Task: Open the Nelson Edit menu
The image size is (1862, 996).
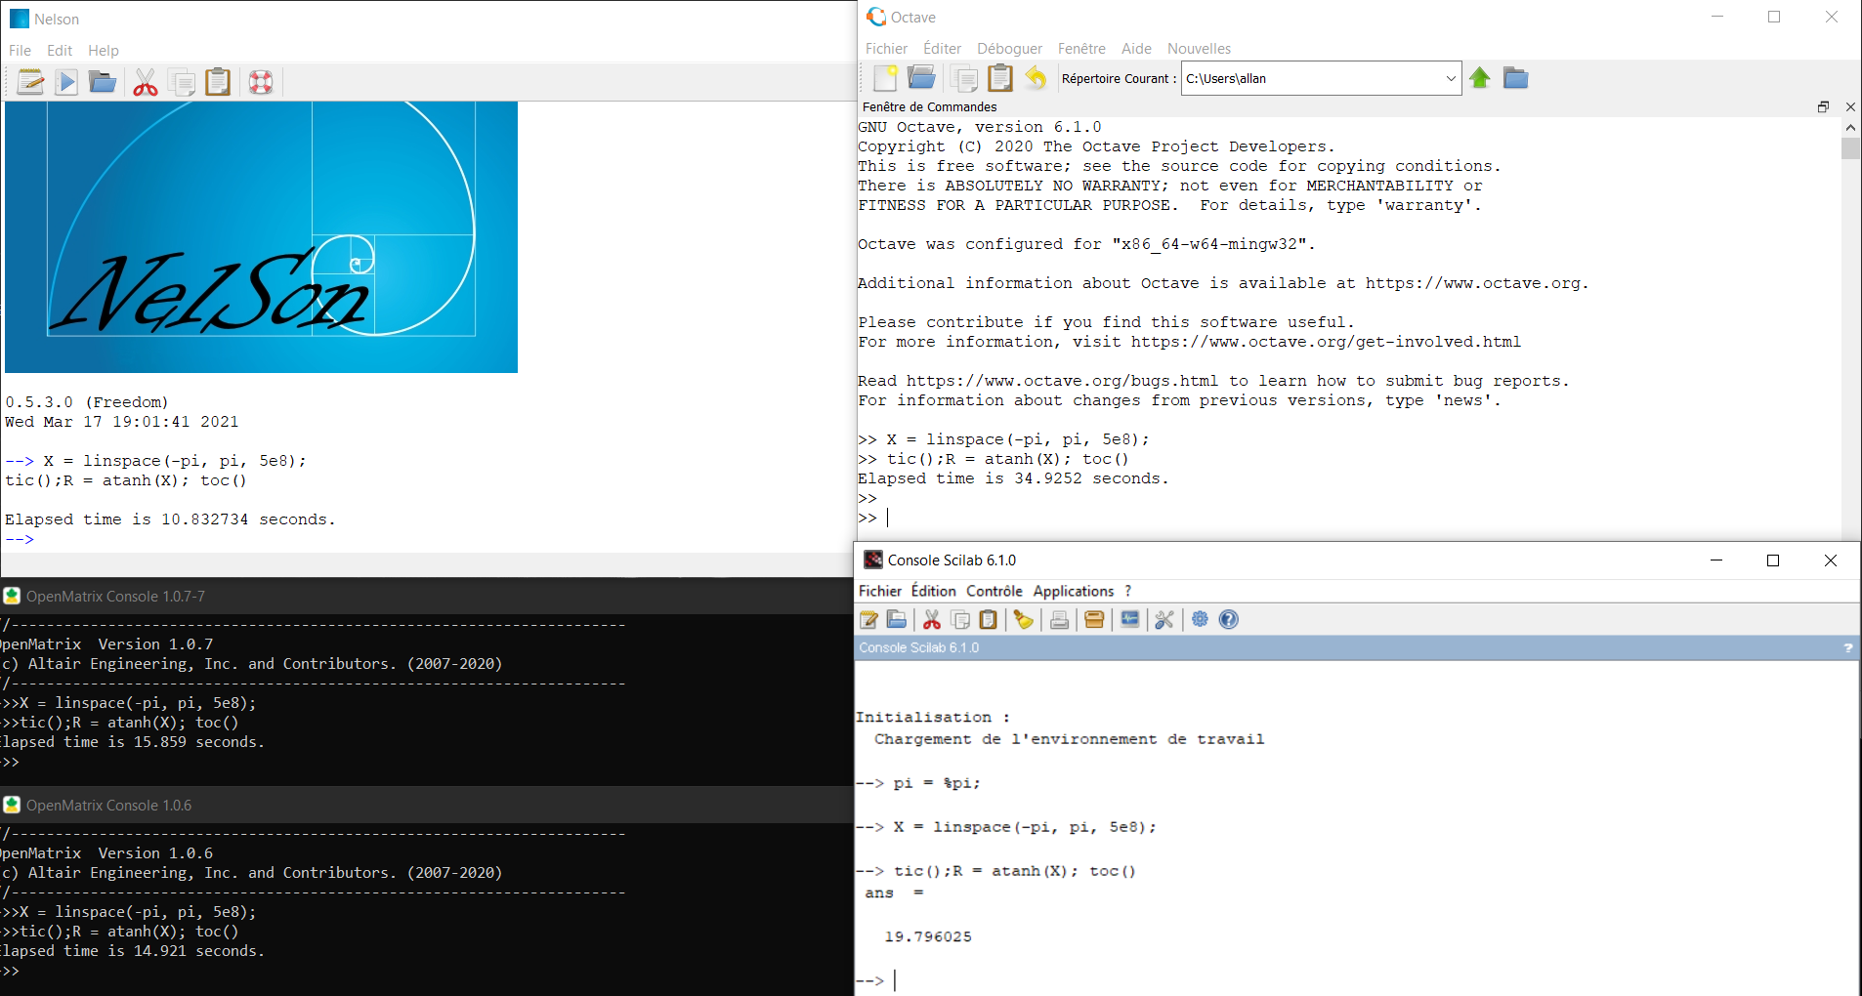Action: tap(60, 51)
